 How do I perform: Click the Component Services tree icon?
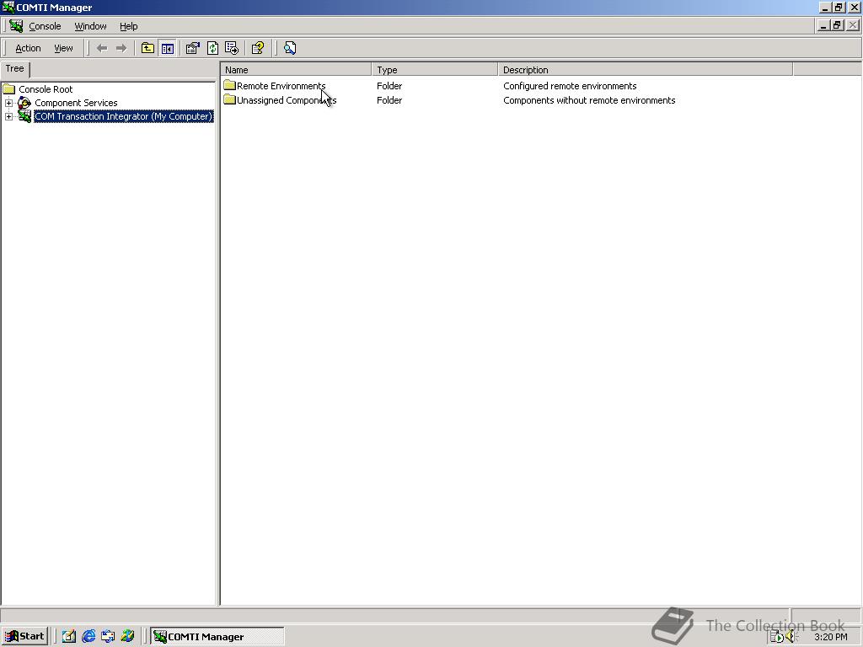point(24,102)
